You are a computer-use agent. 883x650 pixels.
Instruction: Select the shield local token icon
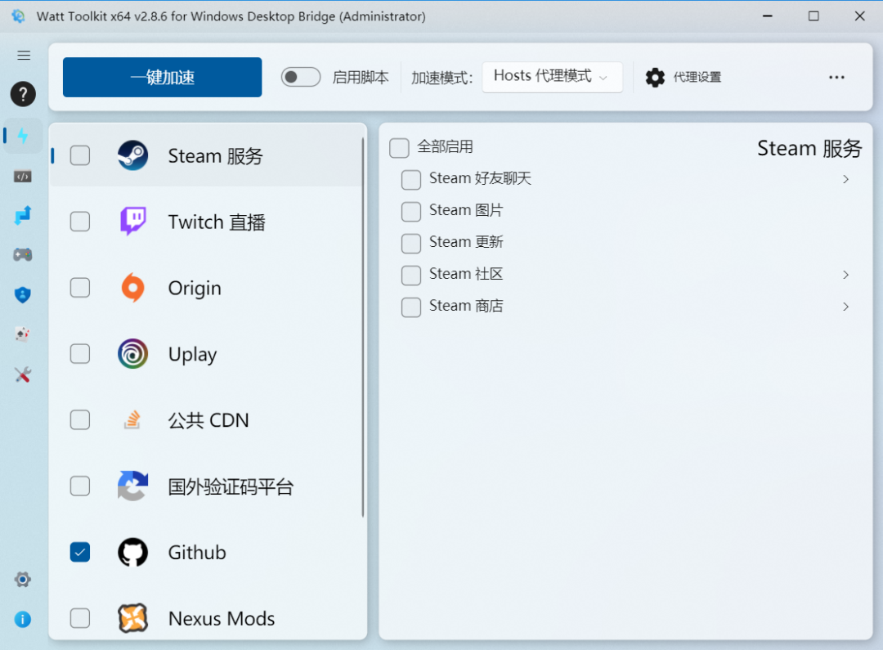coord(23,294)
